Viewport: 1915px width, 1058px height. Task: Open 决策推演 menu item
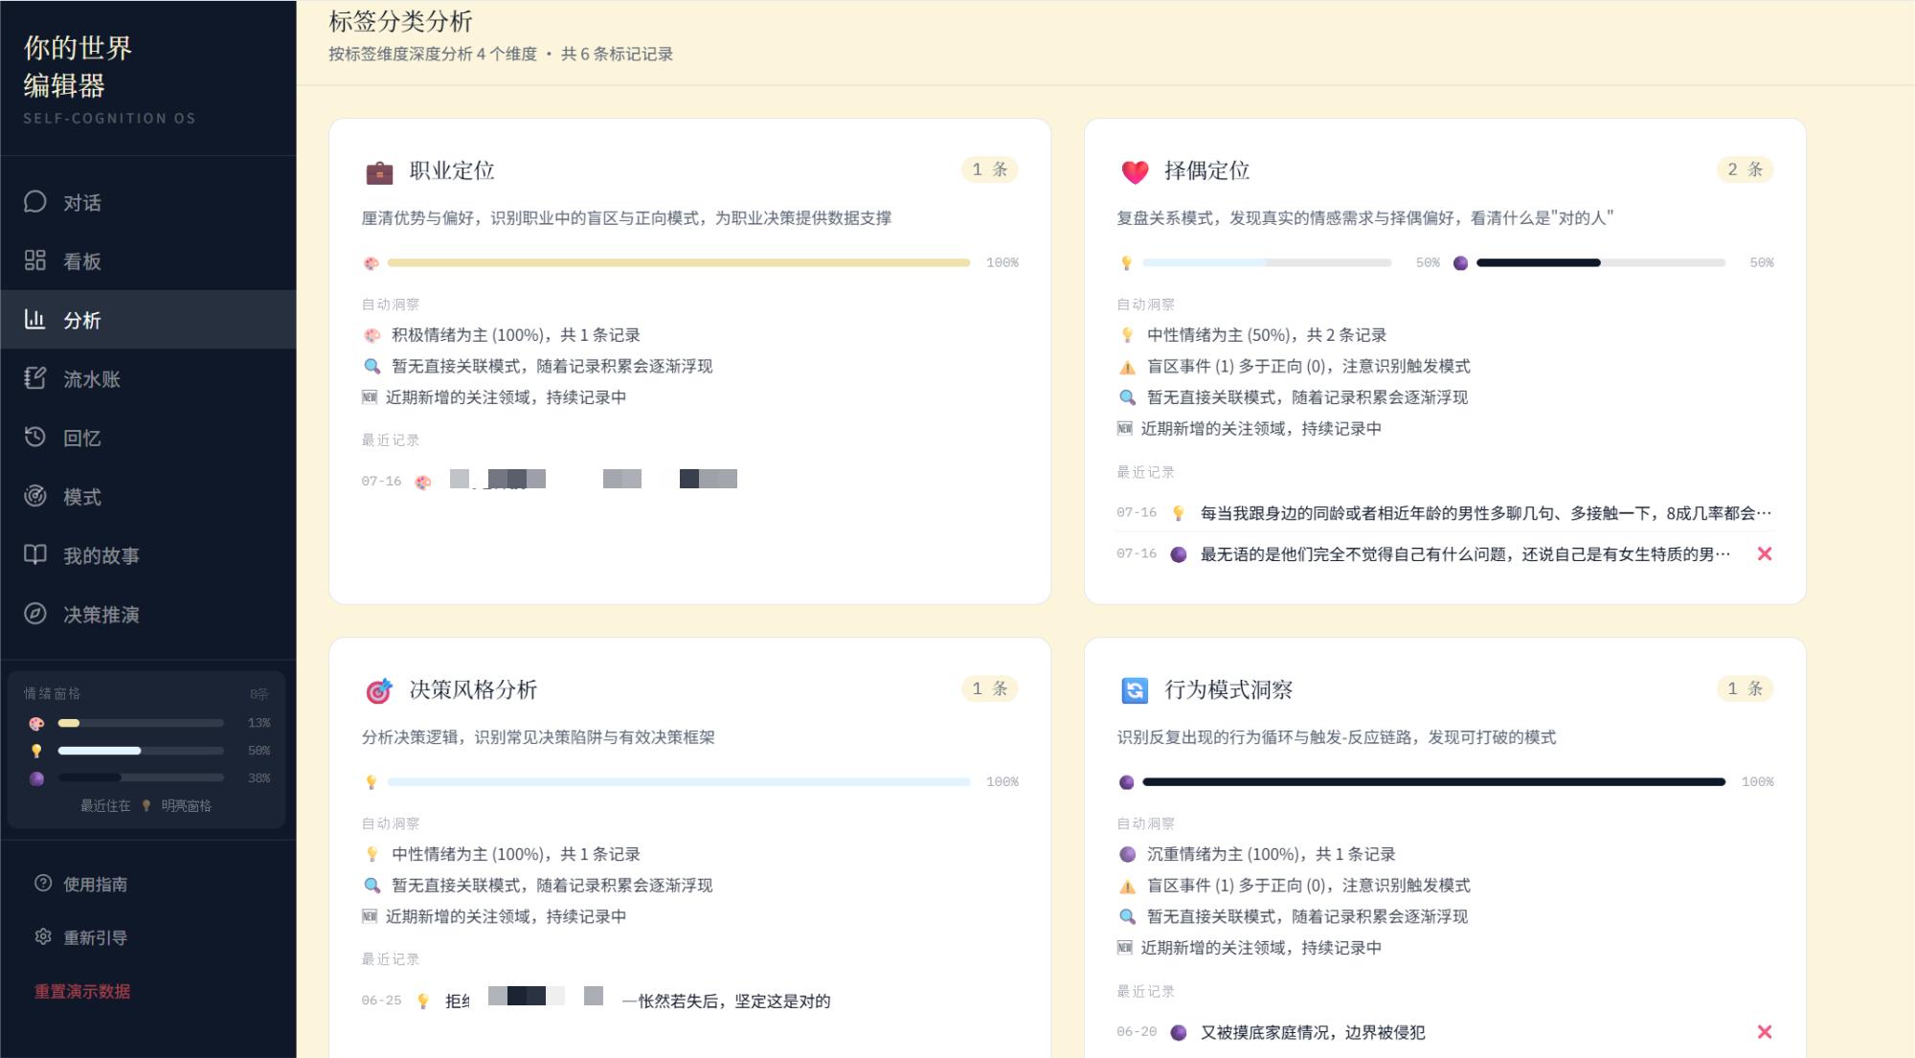[x=148, y=614]
